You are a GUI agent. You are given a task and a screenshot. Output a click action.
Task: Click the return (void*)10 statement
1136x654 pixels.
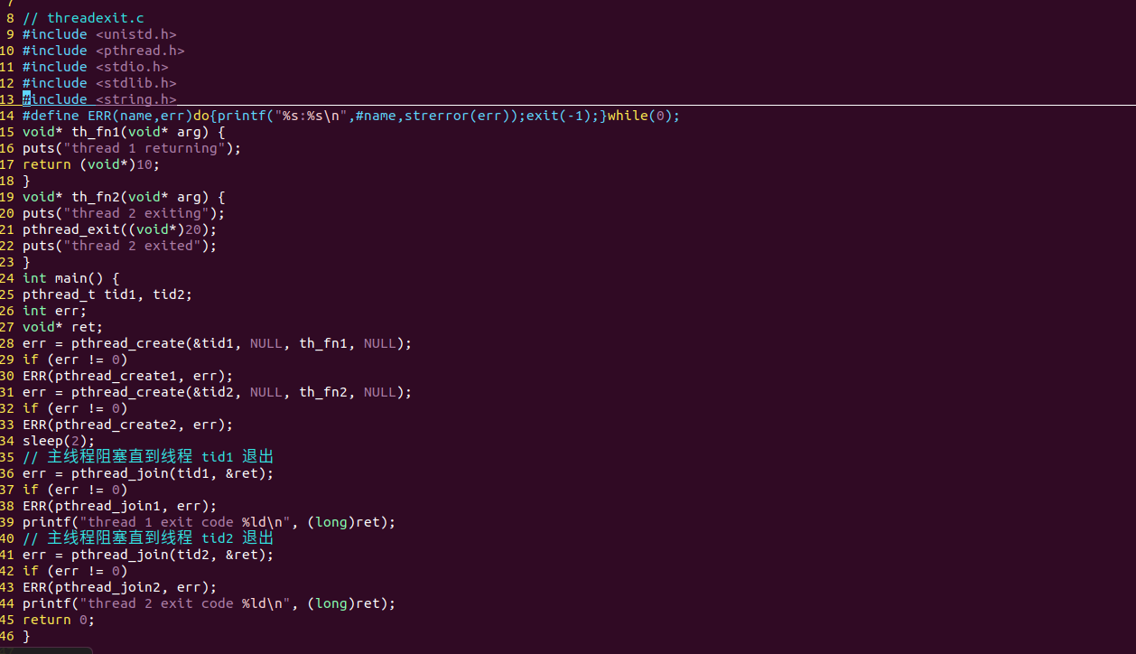[x=95, y=164]
